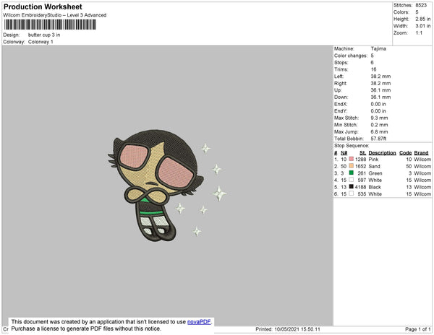Image resolution: width=434 pixels, height=335 pixels.
Task: Select the Max Stitch value '9.3 mm'
Action: [x=380, y=118]
